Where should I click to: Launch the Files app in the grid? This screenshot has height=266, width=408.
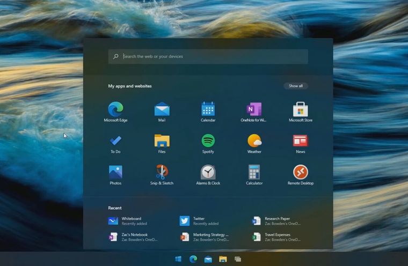click(162, 144)
